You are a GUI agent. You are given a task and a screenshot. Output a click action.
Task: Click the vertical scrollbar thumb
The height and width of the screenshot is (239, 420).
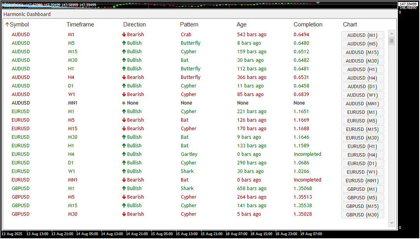pyautogui.click(x=392, y=41)
